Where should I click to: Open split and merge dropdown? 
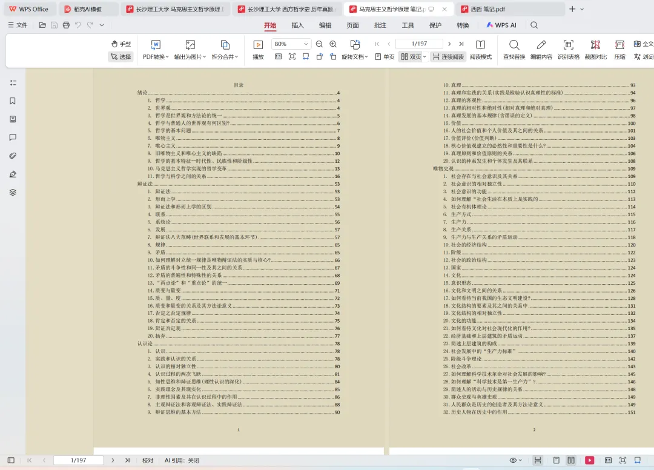(x=225, y=50)
